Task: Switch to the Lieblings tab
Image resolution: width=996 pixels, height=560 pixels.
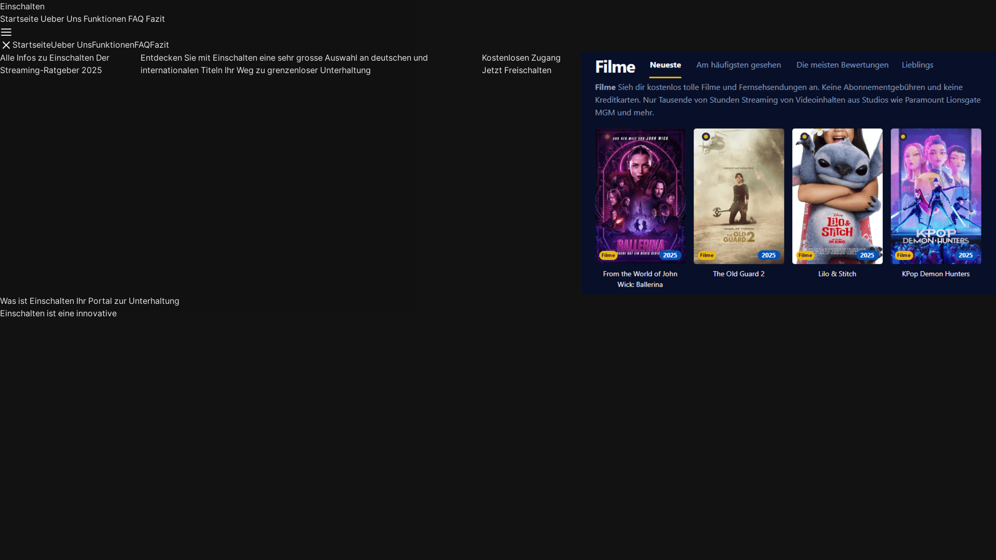Action: click(917, 65)
